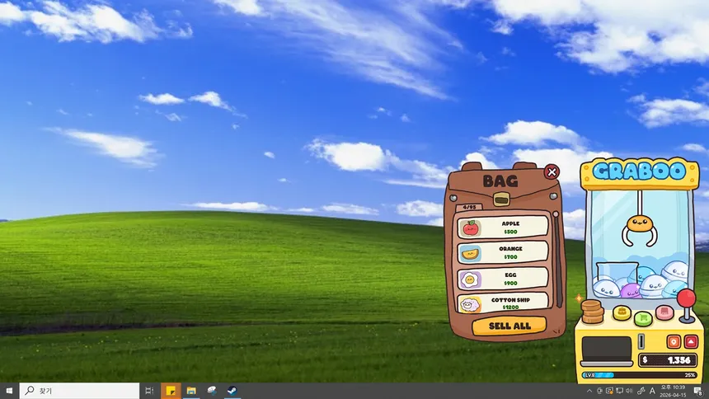Screen dimensions: 709x399
Task: Toggle the input language A indicator
Action: coord(652,391)
